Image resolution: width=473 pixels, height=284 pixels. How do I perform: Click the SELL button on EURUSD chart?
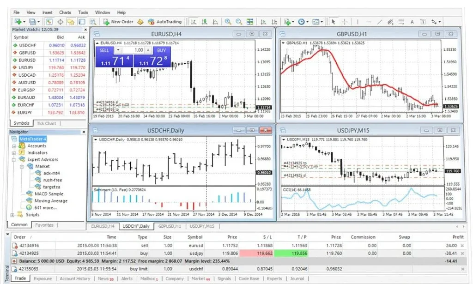click(x=104, y=50)
